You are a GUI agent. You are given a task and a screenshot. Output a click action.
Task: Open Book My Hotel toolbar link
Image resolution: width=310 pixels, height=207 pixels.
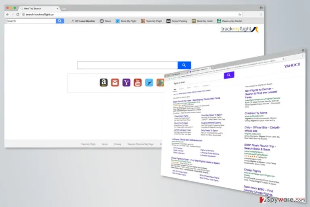click(x=202, y=21)
